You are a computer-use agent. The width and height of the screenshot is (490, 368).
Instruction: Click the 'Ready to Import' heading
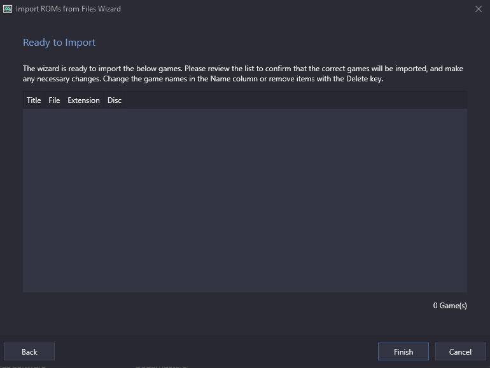59,43
